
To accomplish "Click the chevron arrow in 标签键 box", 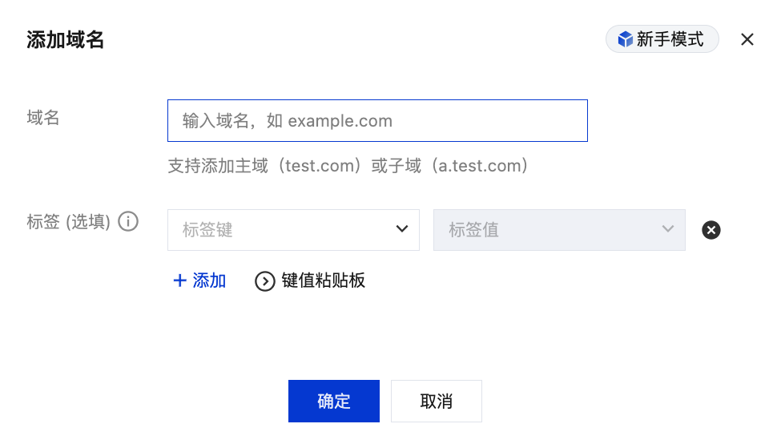I will coord(402,228).
